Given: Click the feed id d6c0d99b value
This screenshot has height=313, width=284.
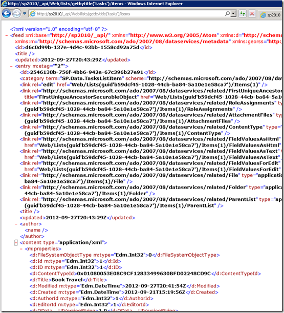Looking at the screenshot, I should (x=82, y=48).
